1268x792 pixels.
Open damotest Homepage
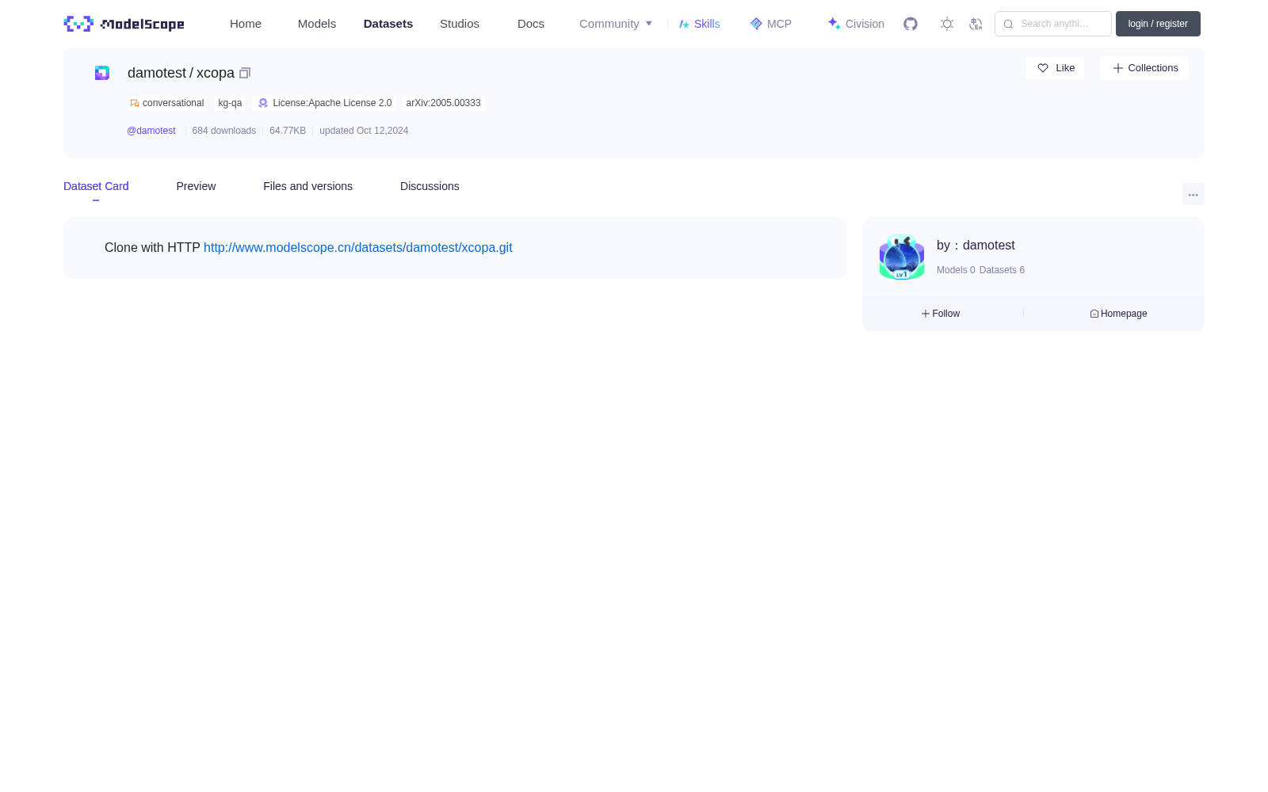1118,314
